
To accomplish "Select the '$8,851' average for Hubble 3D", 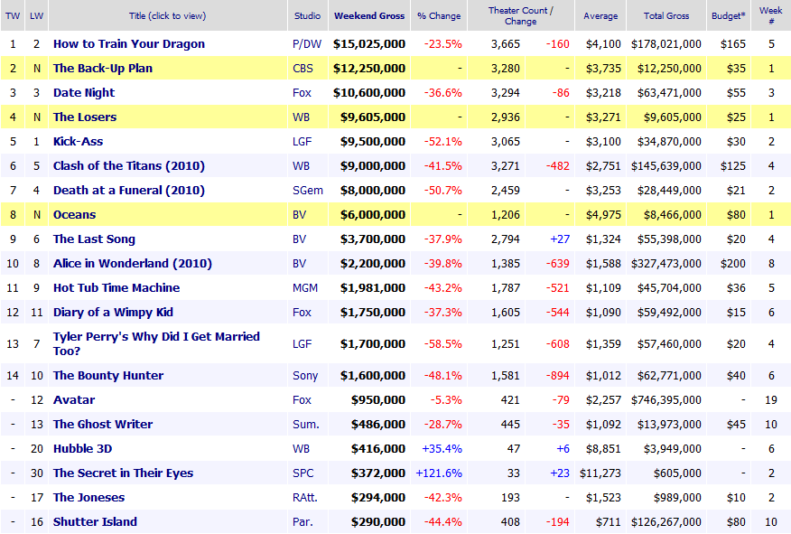I will point(603,449).
